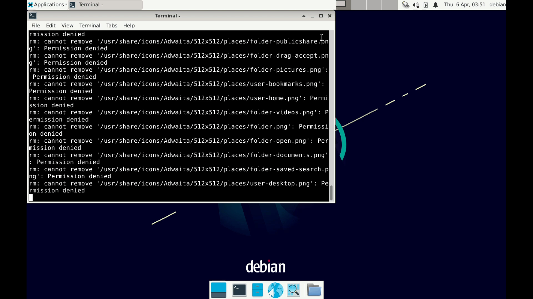Switch to workspace 4 in the pager

tap(389, 5)
